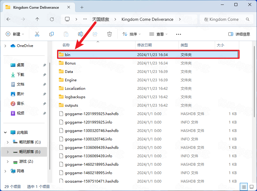Click the Rename icon in toolbar
Viewport: 257px width, 191px height.
(x=81, y=34)
